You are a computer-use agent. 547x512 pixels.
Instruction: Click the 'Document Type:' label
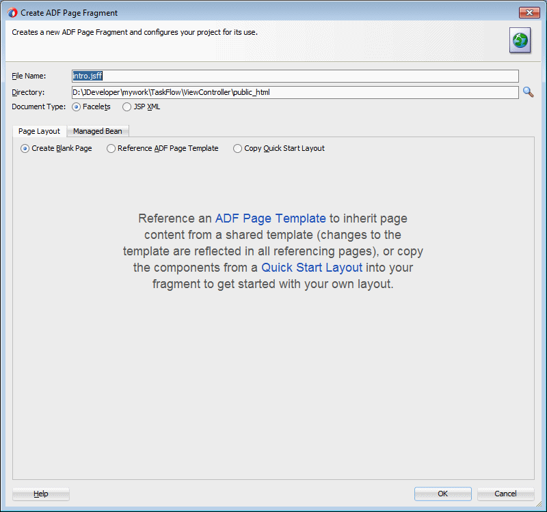(x=39, y=107)
